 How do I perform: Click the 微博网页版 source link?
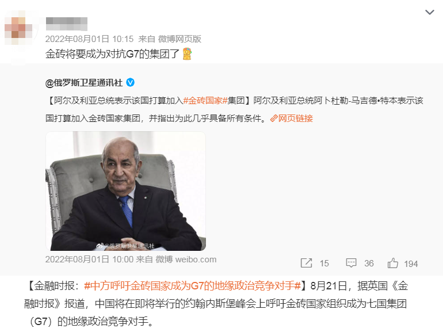[180, 39]
